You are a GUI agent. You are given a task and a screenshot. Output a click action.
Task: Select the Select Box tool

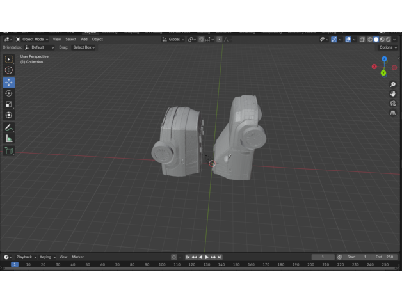tap(9, 60)
